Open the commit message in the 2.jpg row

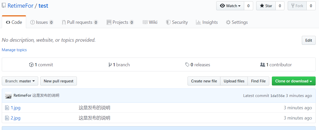94,118
